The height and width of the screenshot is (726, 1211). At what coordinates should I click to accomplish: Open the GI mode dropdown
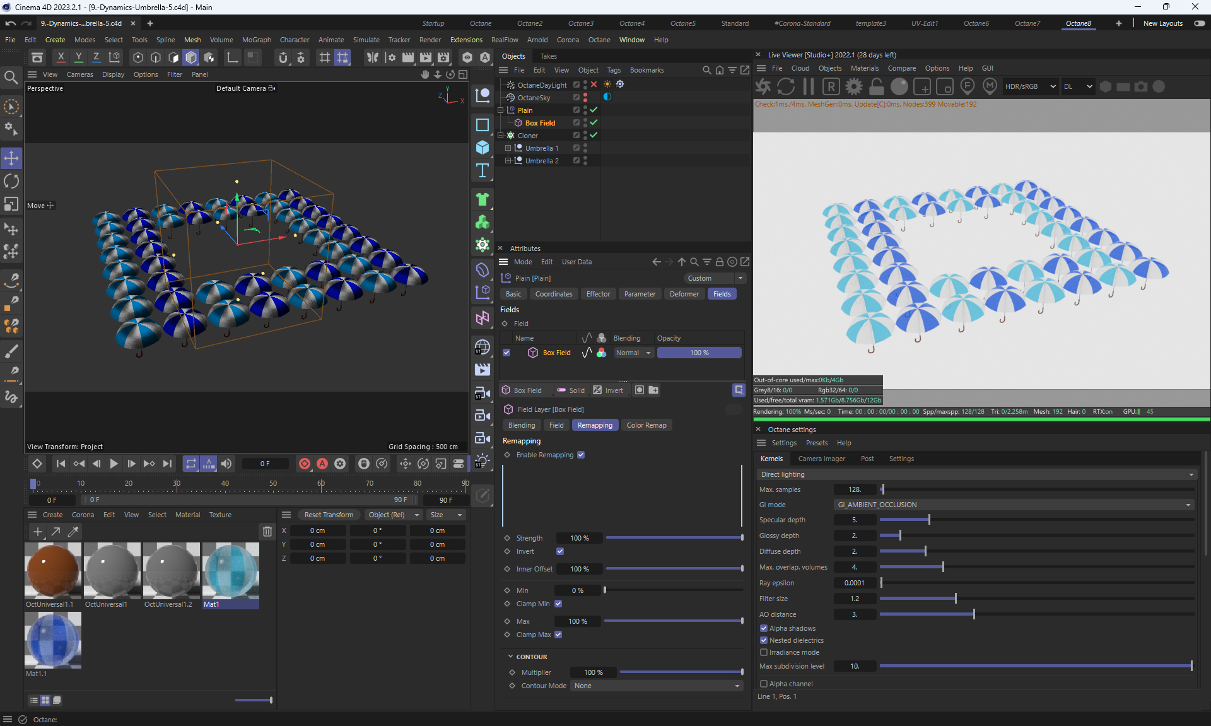1014,505
